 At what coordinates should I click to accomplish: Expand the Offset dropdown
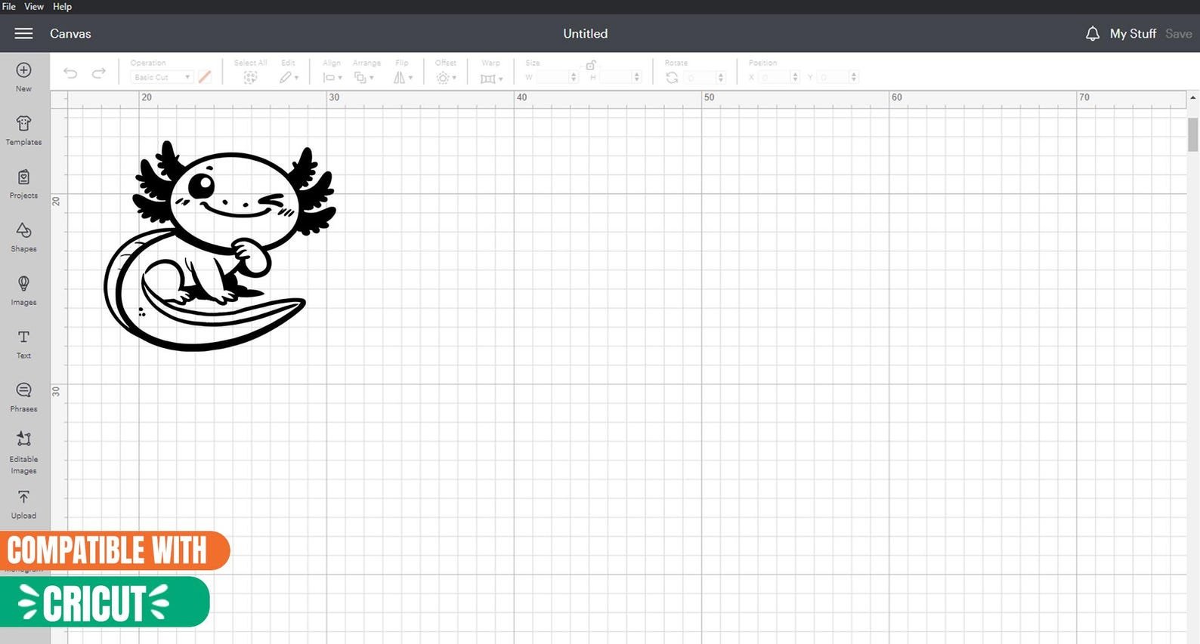tap(447, 77)
